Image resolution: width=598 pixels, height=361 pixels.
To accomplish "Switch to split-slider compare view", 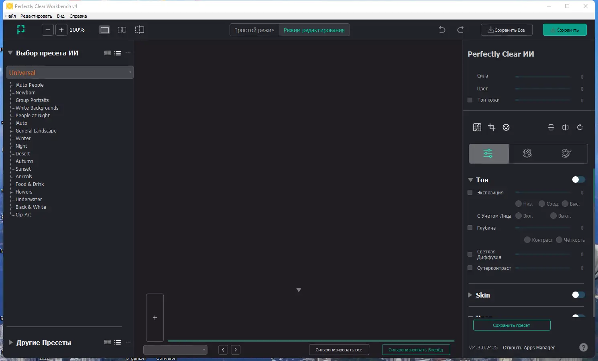I will (139, 30).
